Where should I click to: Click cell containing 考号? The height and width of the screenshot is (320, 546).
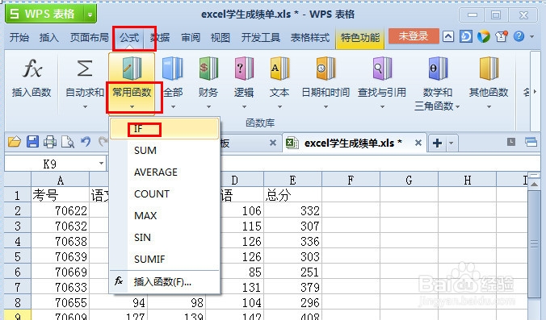point(61,195)
